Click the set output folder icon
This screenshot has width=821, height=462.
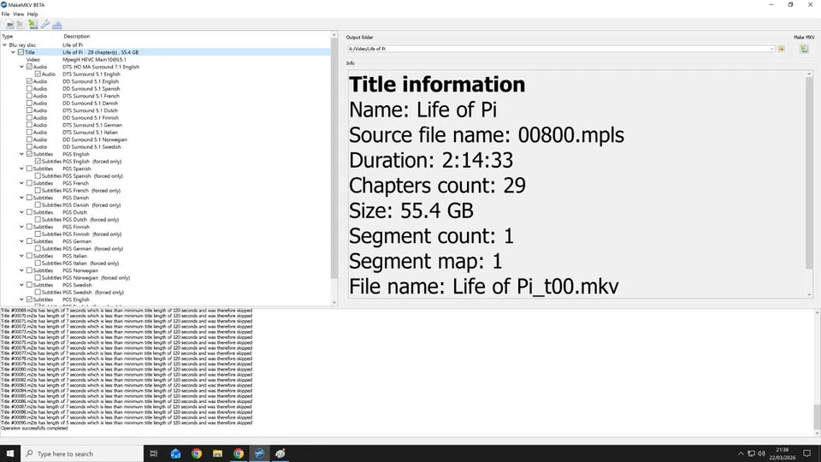(x=781, y=49)
